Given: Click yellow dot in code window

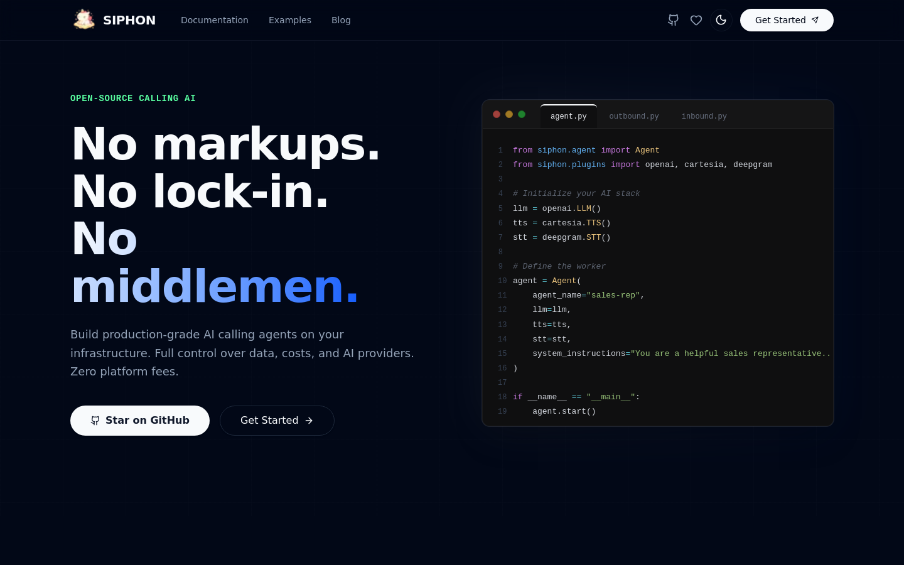Looking at the screenshot, I should [x=509, y=114].
